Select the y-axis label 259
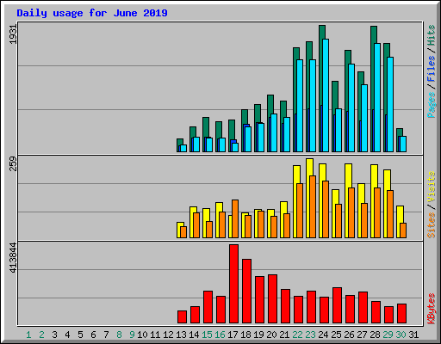Screen dimensions: 441x344 point(14,163)
